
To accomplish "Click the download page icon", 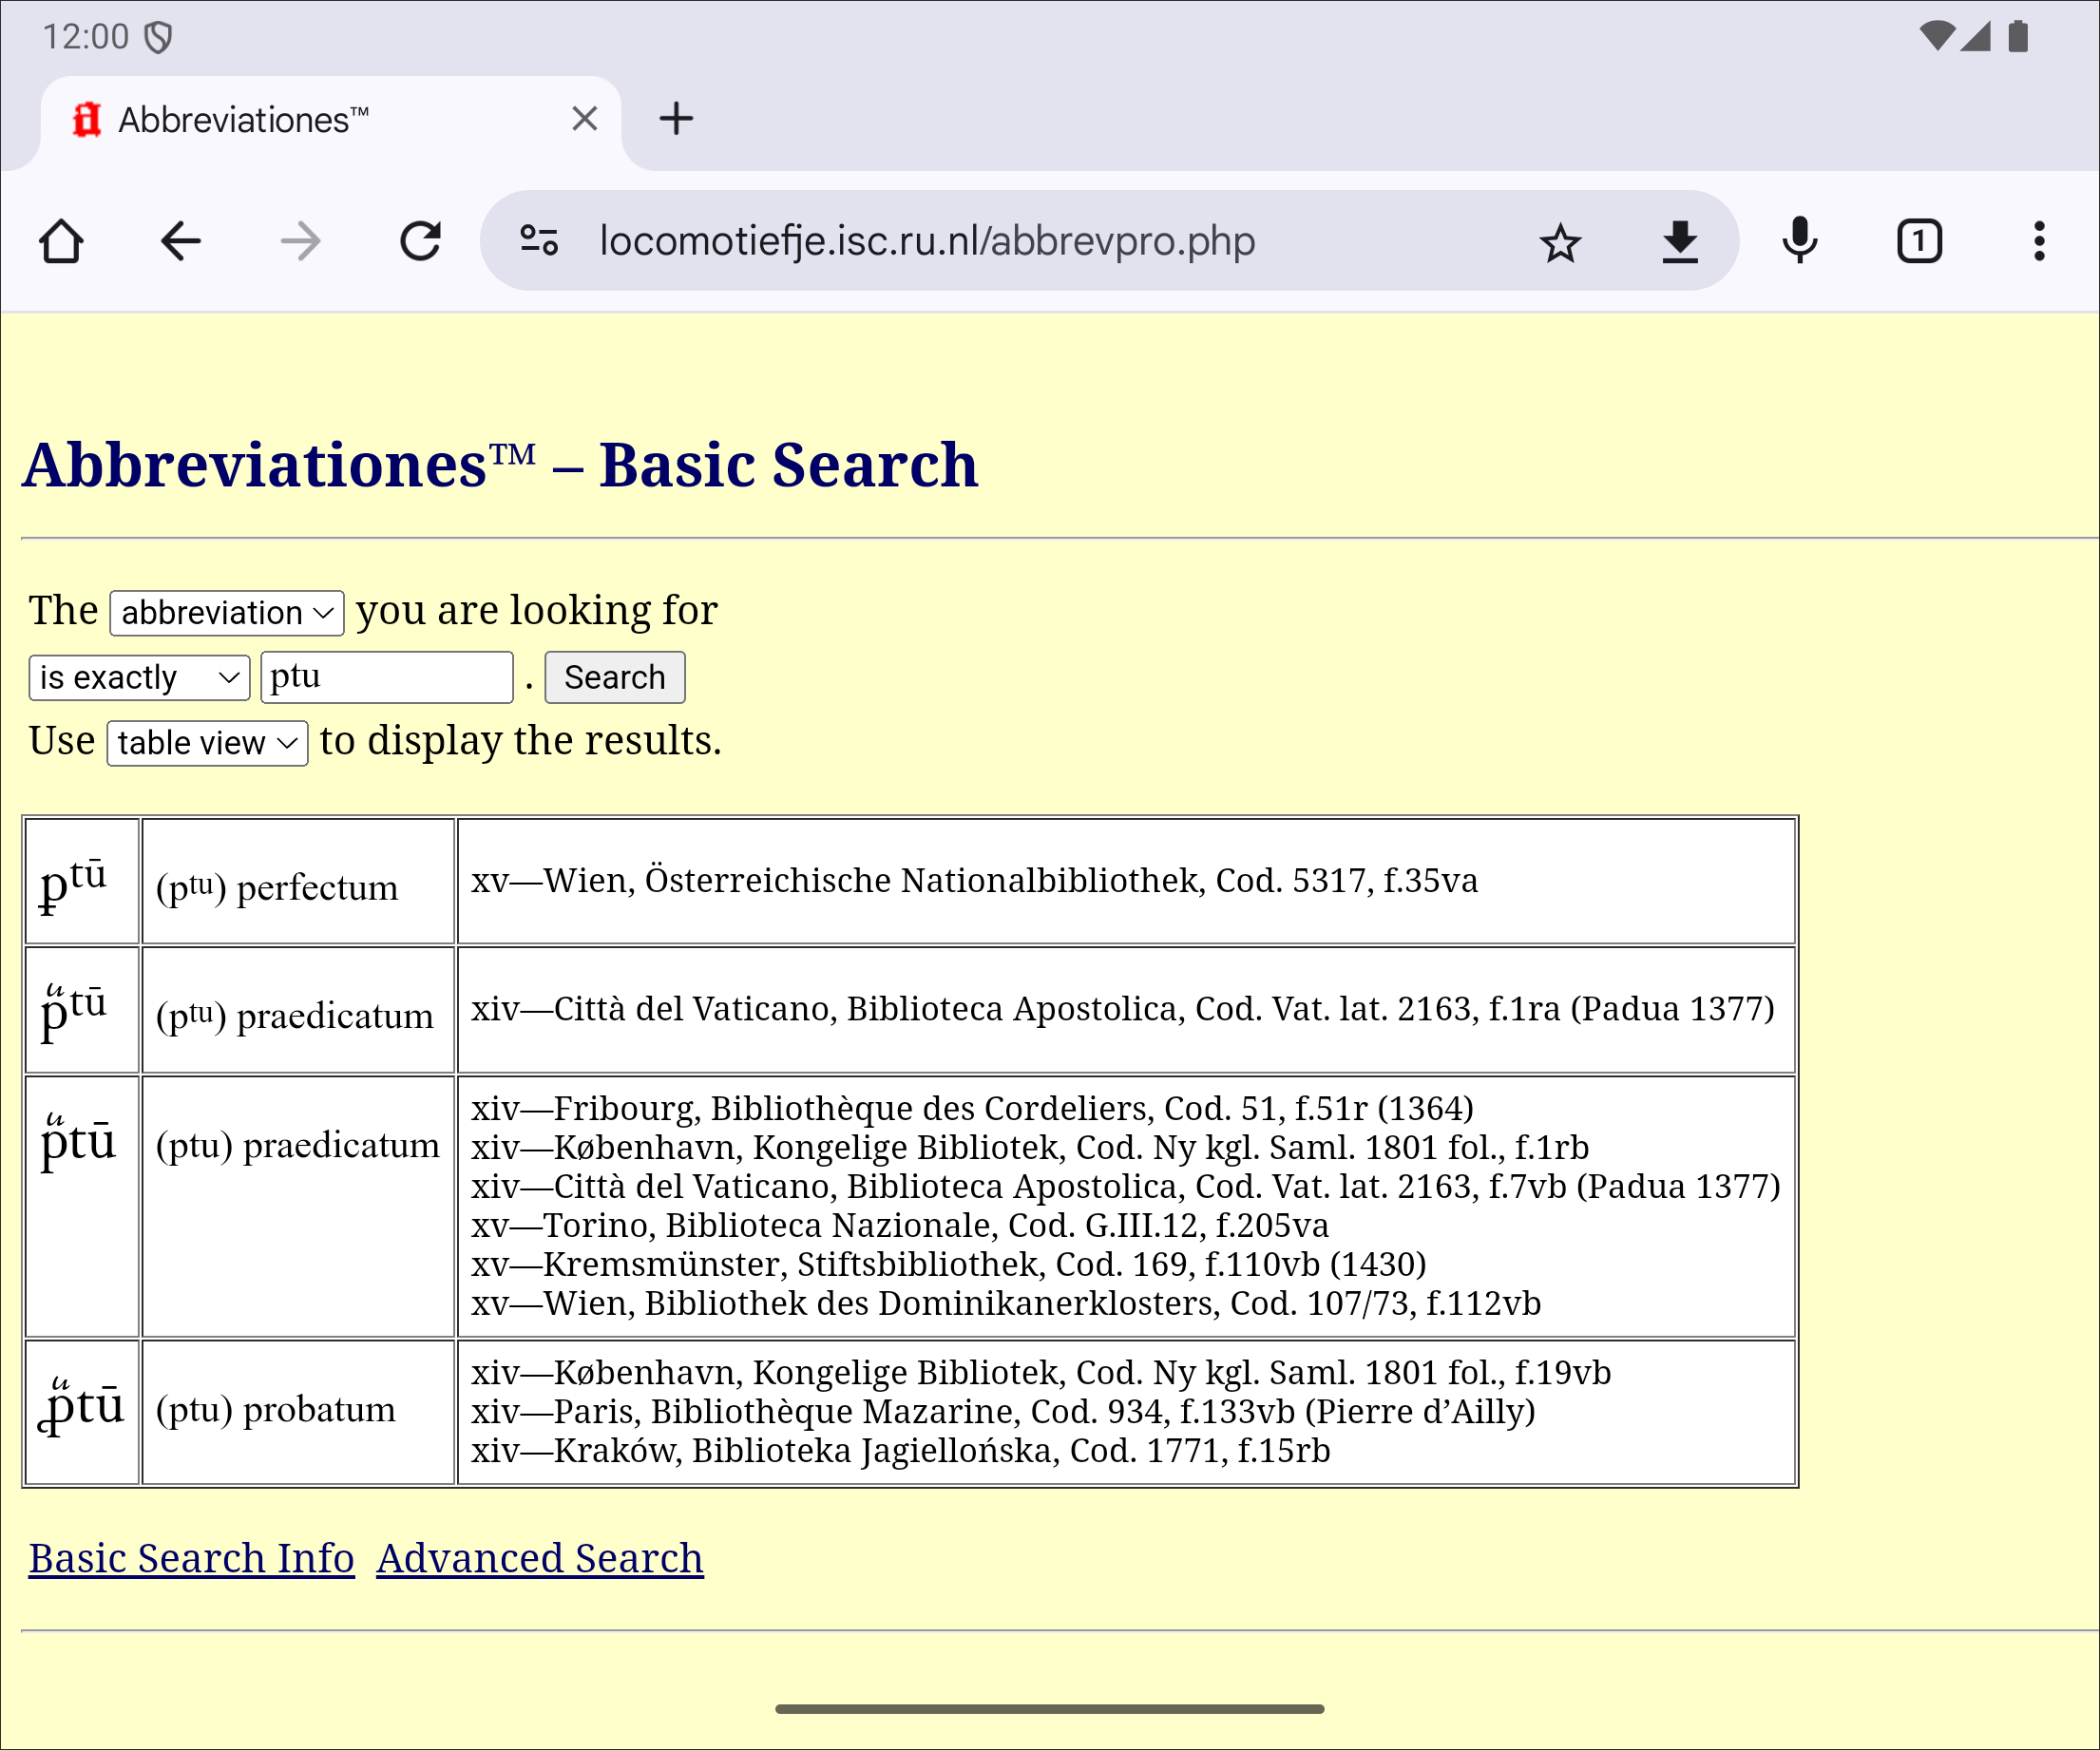I will (x=1680, y=241).
